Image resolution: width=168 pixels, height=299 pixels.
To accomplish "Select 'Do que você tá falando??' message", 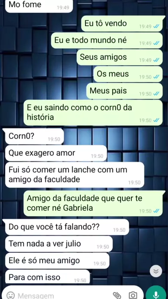I will (x=67, y=227).
